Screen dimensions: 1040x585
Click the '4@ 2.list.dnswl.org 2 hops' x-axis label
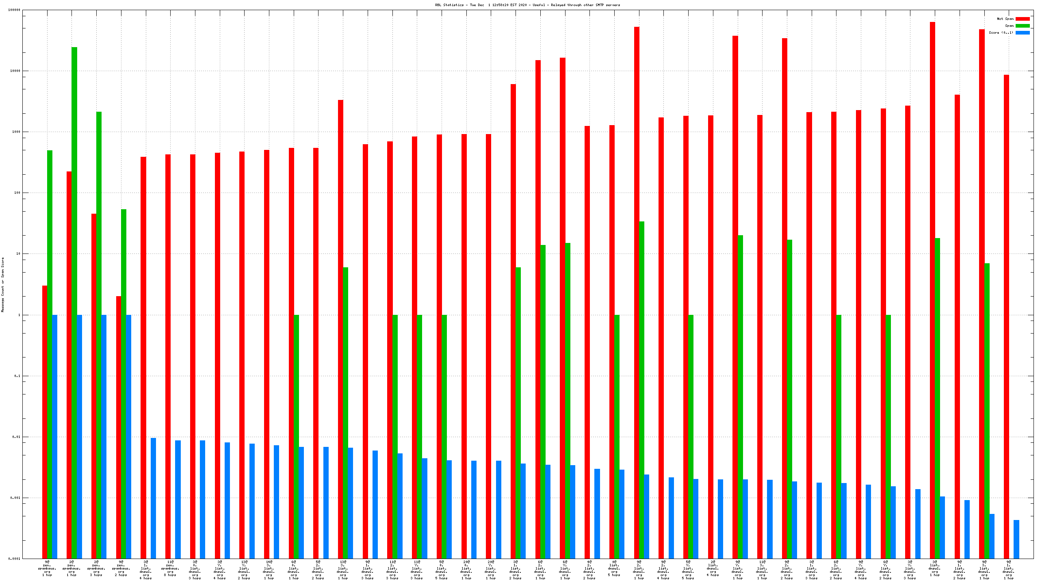[x=589, y=570]
